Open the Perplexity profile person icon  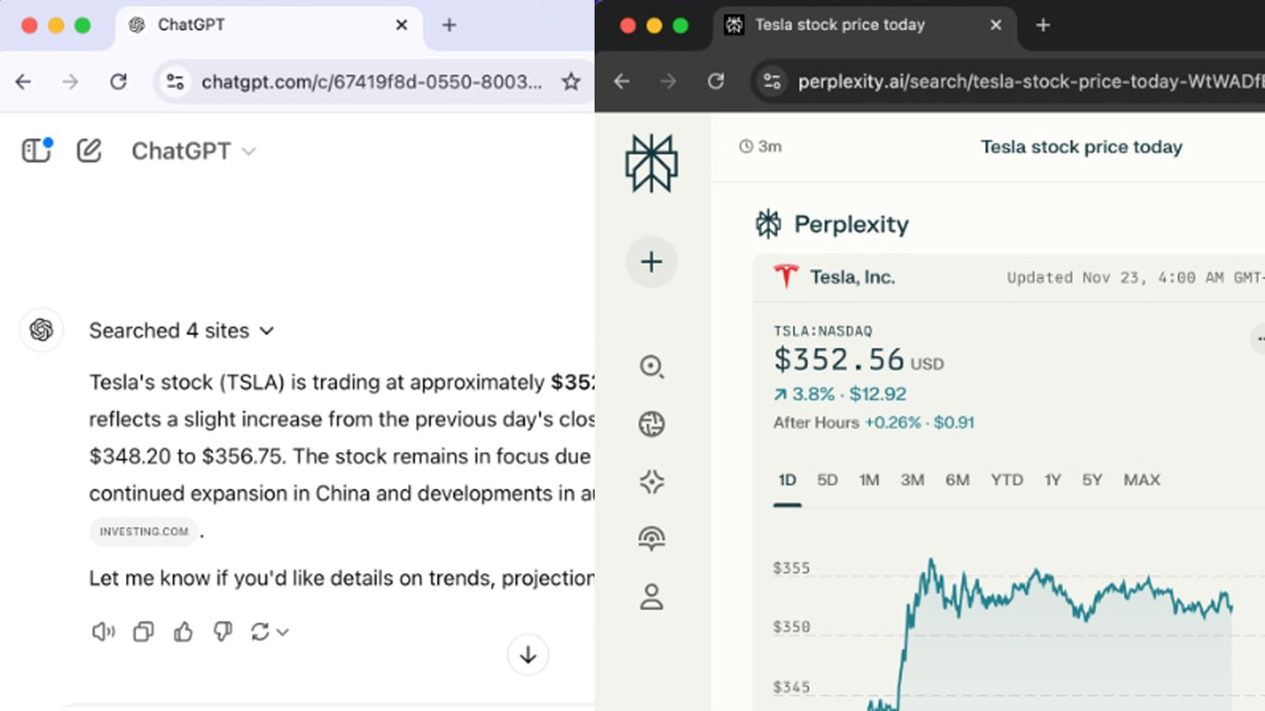tap(651, 596)
